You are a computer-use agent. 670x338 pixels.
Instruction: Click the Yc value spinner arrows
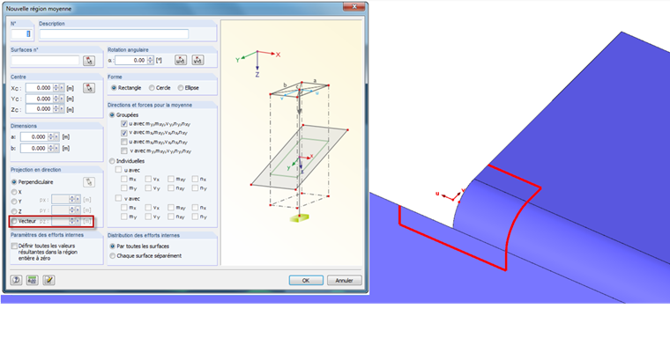point(56,99)
